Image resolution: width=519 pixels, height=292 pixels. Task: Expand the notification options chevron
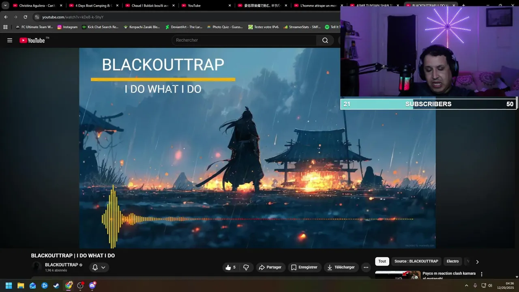point(103,267)
